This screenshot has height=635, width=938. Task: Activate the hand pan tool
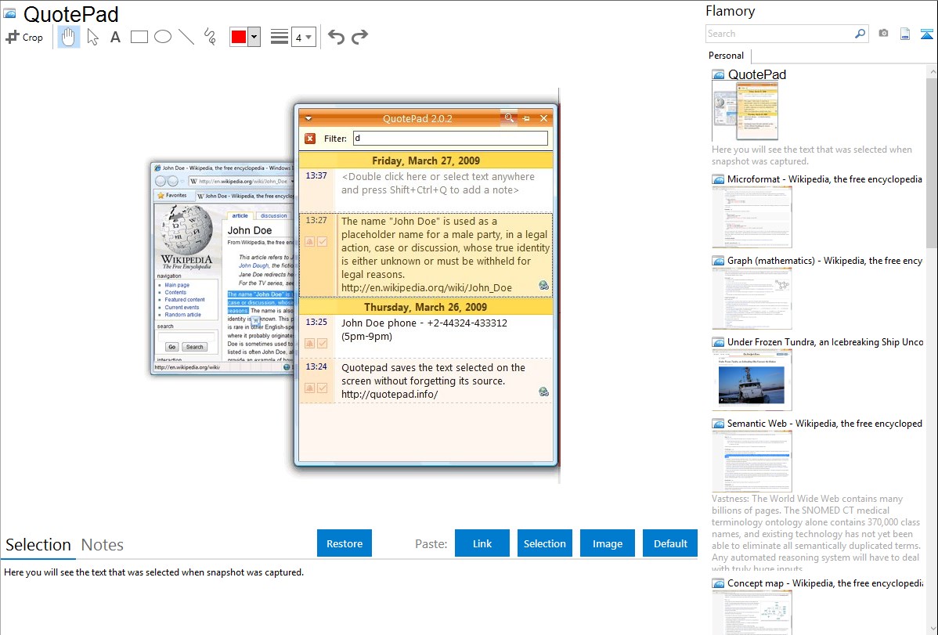68,37
